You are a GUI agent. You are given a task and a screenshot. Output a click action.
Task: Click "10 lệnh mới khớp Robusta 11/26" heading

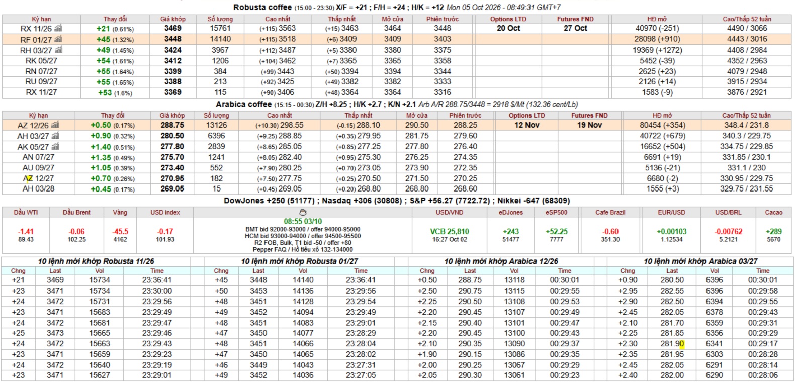point(96,261)
